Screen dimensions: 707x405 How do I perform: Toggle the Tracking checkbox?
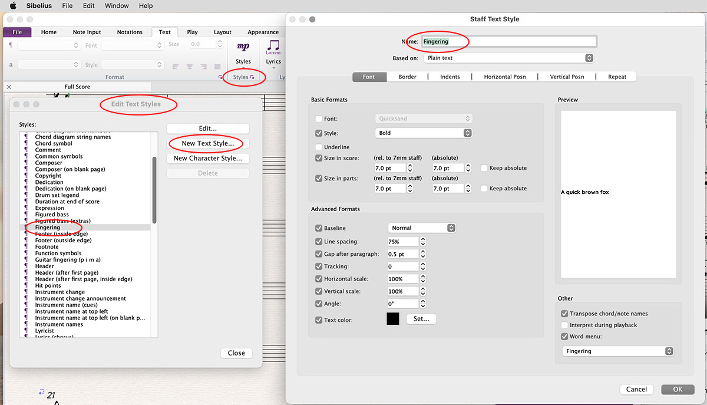click(319, 266)
